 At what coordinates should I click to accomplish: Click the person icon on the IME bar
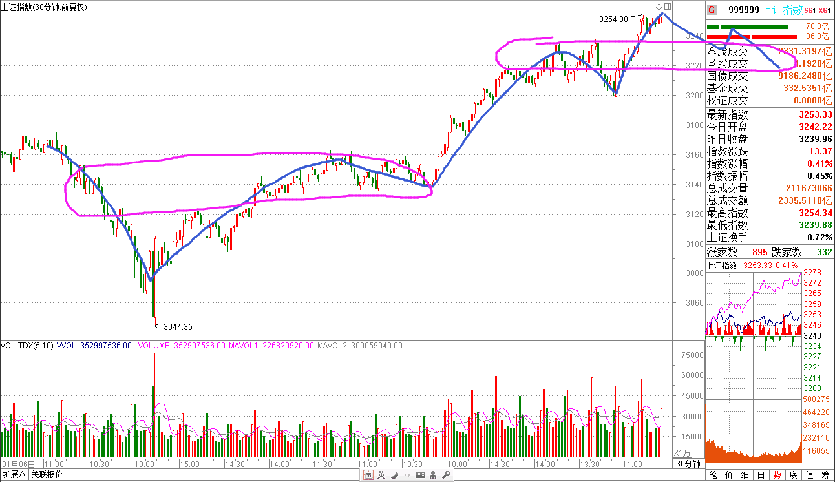(433, 476)
